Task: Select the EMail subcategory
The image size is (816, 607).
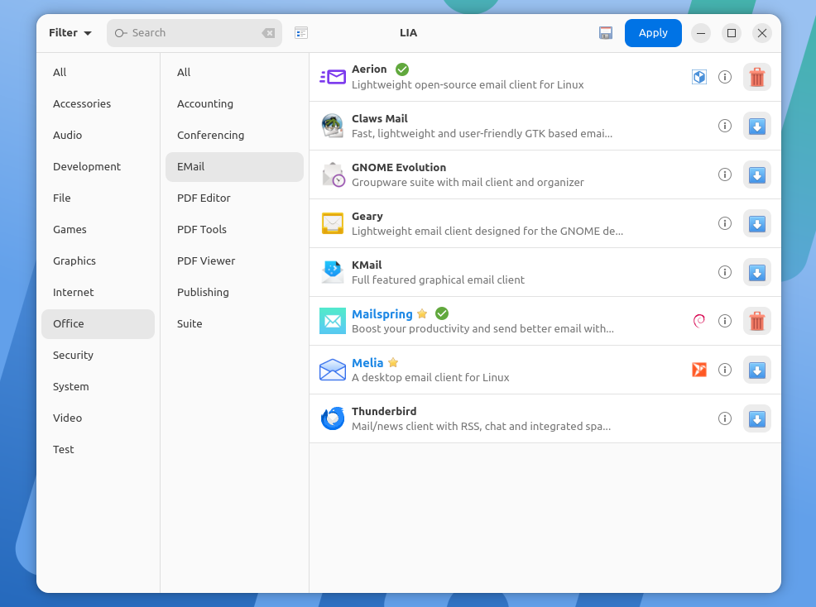Action: point(234,167)
